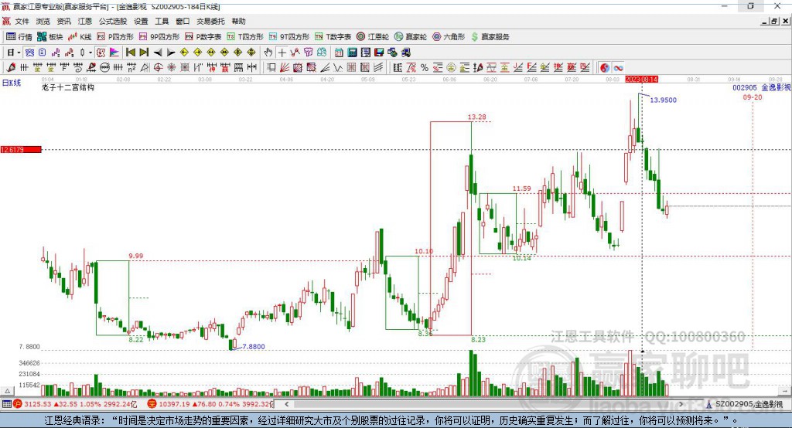Step left with the black left arrow
Viewport: 792px width, 428px height.
pyautogui.click(x=158, y=53)
